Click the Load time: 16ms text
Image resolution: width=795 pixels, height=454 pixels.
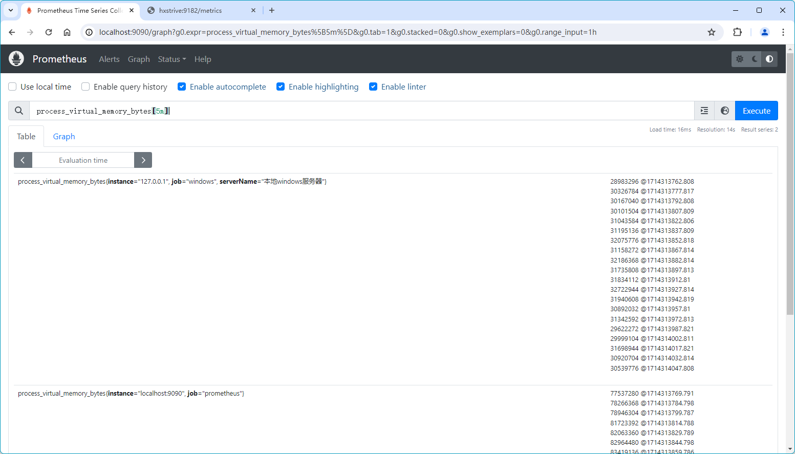click(x=670, y=129)
